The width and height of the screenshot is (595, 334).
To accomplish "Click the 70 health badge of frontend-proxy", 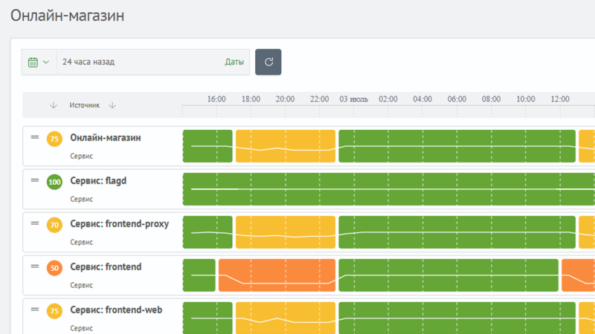I will pos(54,225).
